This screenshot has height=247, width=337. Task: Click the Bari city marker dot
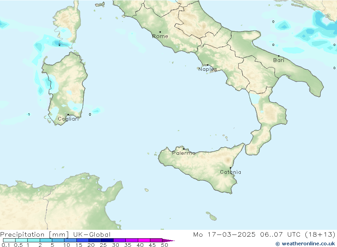pyautogui.click(x=279, y=56)
